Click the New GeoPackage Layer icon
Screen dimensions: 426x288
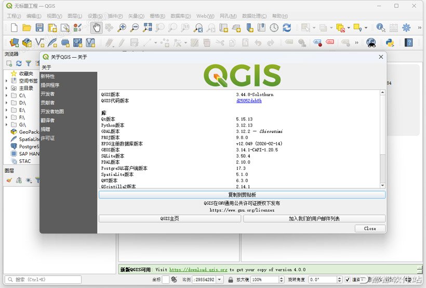pos(27,43)
